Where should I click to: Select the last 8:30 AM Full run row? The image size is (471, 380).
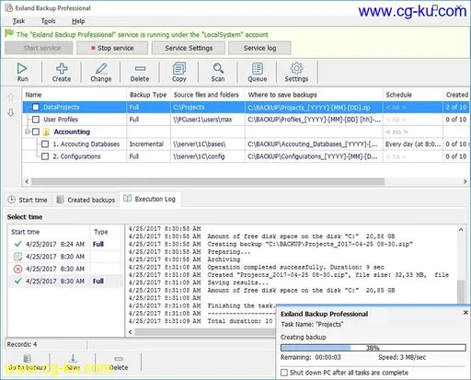tap(65, 282)
